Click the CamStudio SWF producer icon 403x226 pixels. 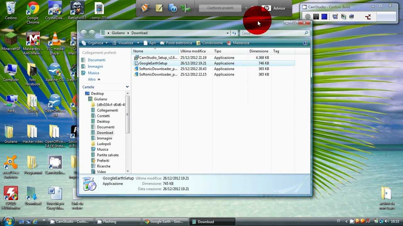(x=351, y=17)
